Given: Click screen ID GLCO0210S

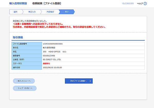Looking at the screenshot, I should pyautogui.click(x=128, y=4).
